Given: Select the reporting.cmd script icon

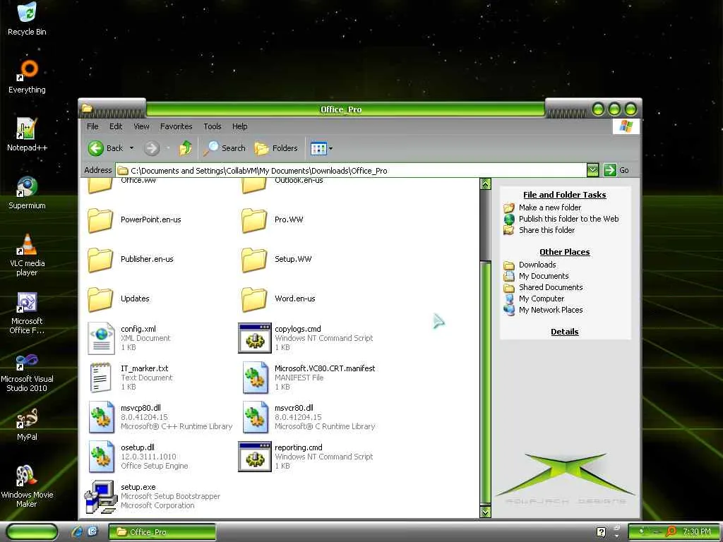Looking at the screenshot, I should 254,457.
